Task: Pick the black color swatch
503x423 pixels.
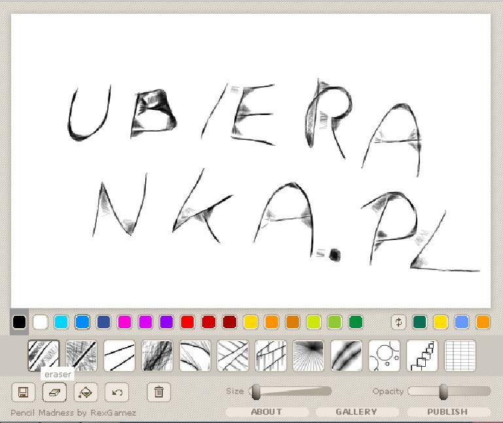Action: pyautogui.click(x=20, y=322)
